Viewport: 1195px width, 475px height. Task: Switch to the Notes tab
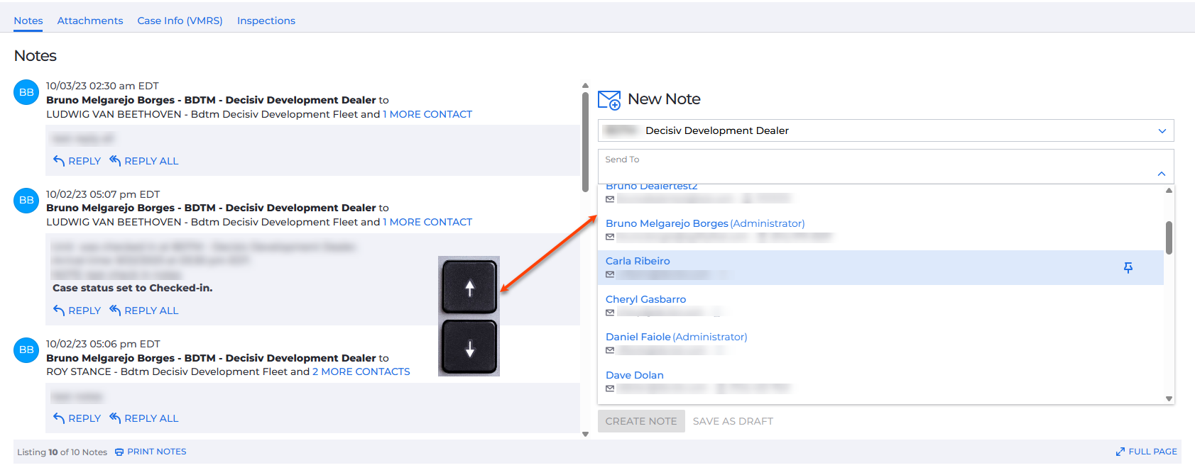[x=28, y=21]
